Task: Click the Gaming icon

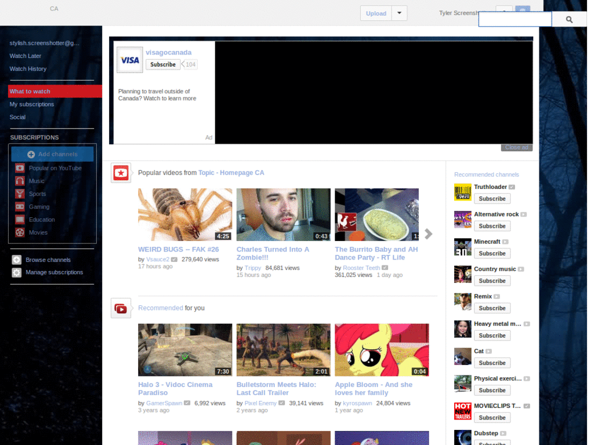Action: click(x=20, y=207)
